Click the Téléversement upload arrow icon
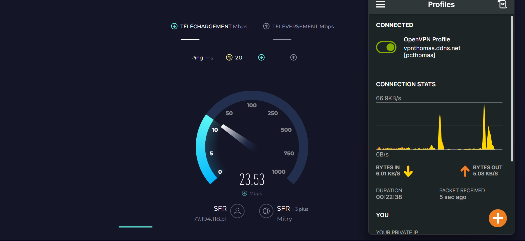This screenshot has height=241, width=525. 266,26
